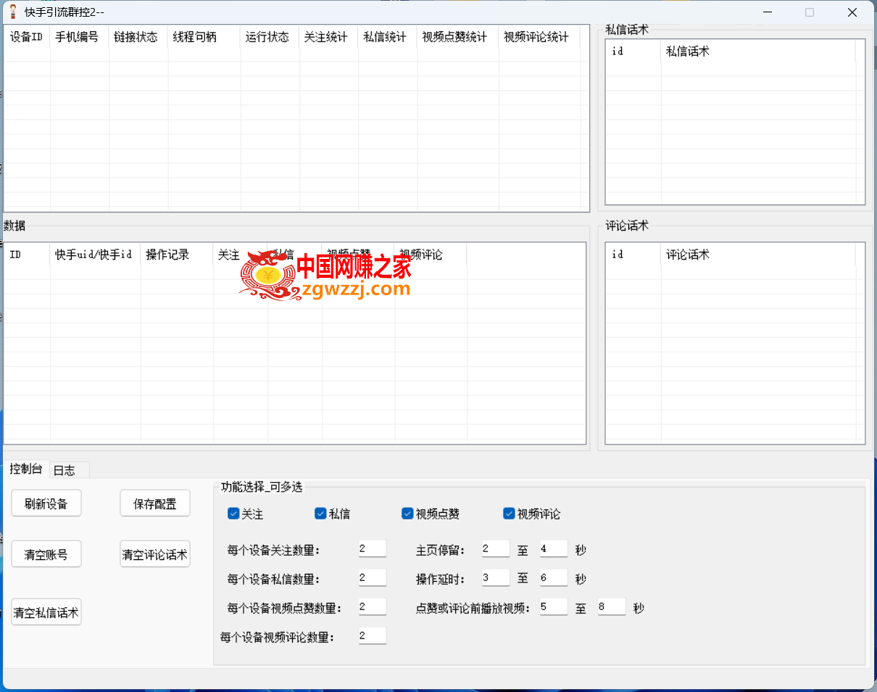877x692 pixels.
Task: Click the 保存配置 button
Action: tap(155, 503)
